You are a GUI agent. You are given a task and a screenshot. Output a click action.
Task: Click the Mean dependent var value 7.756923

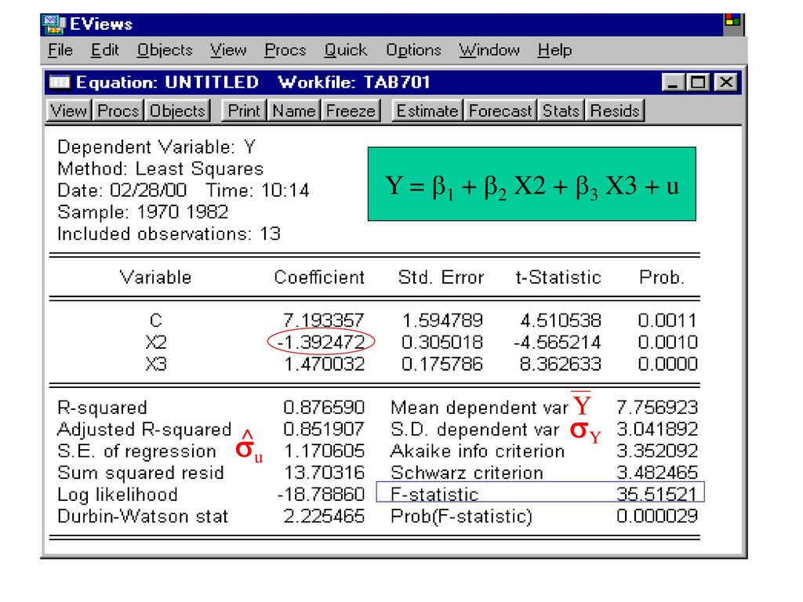click(657, 408)
